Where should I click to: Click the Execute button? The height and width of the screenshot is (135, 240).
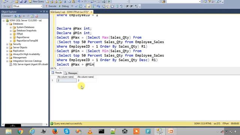(x=51, y=6)
